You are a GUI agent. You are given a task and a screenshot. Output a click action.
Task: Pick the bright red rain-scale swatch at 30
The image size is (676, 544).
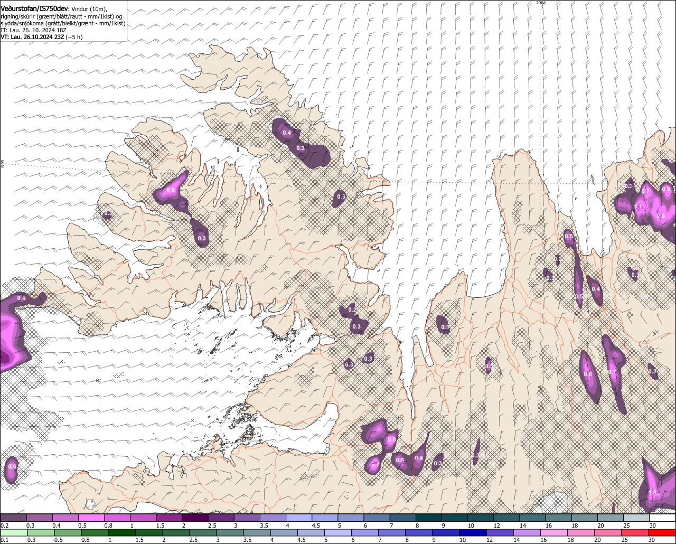point(662,532)
